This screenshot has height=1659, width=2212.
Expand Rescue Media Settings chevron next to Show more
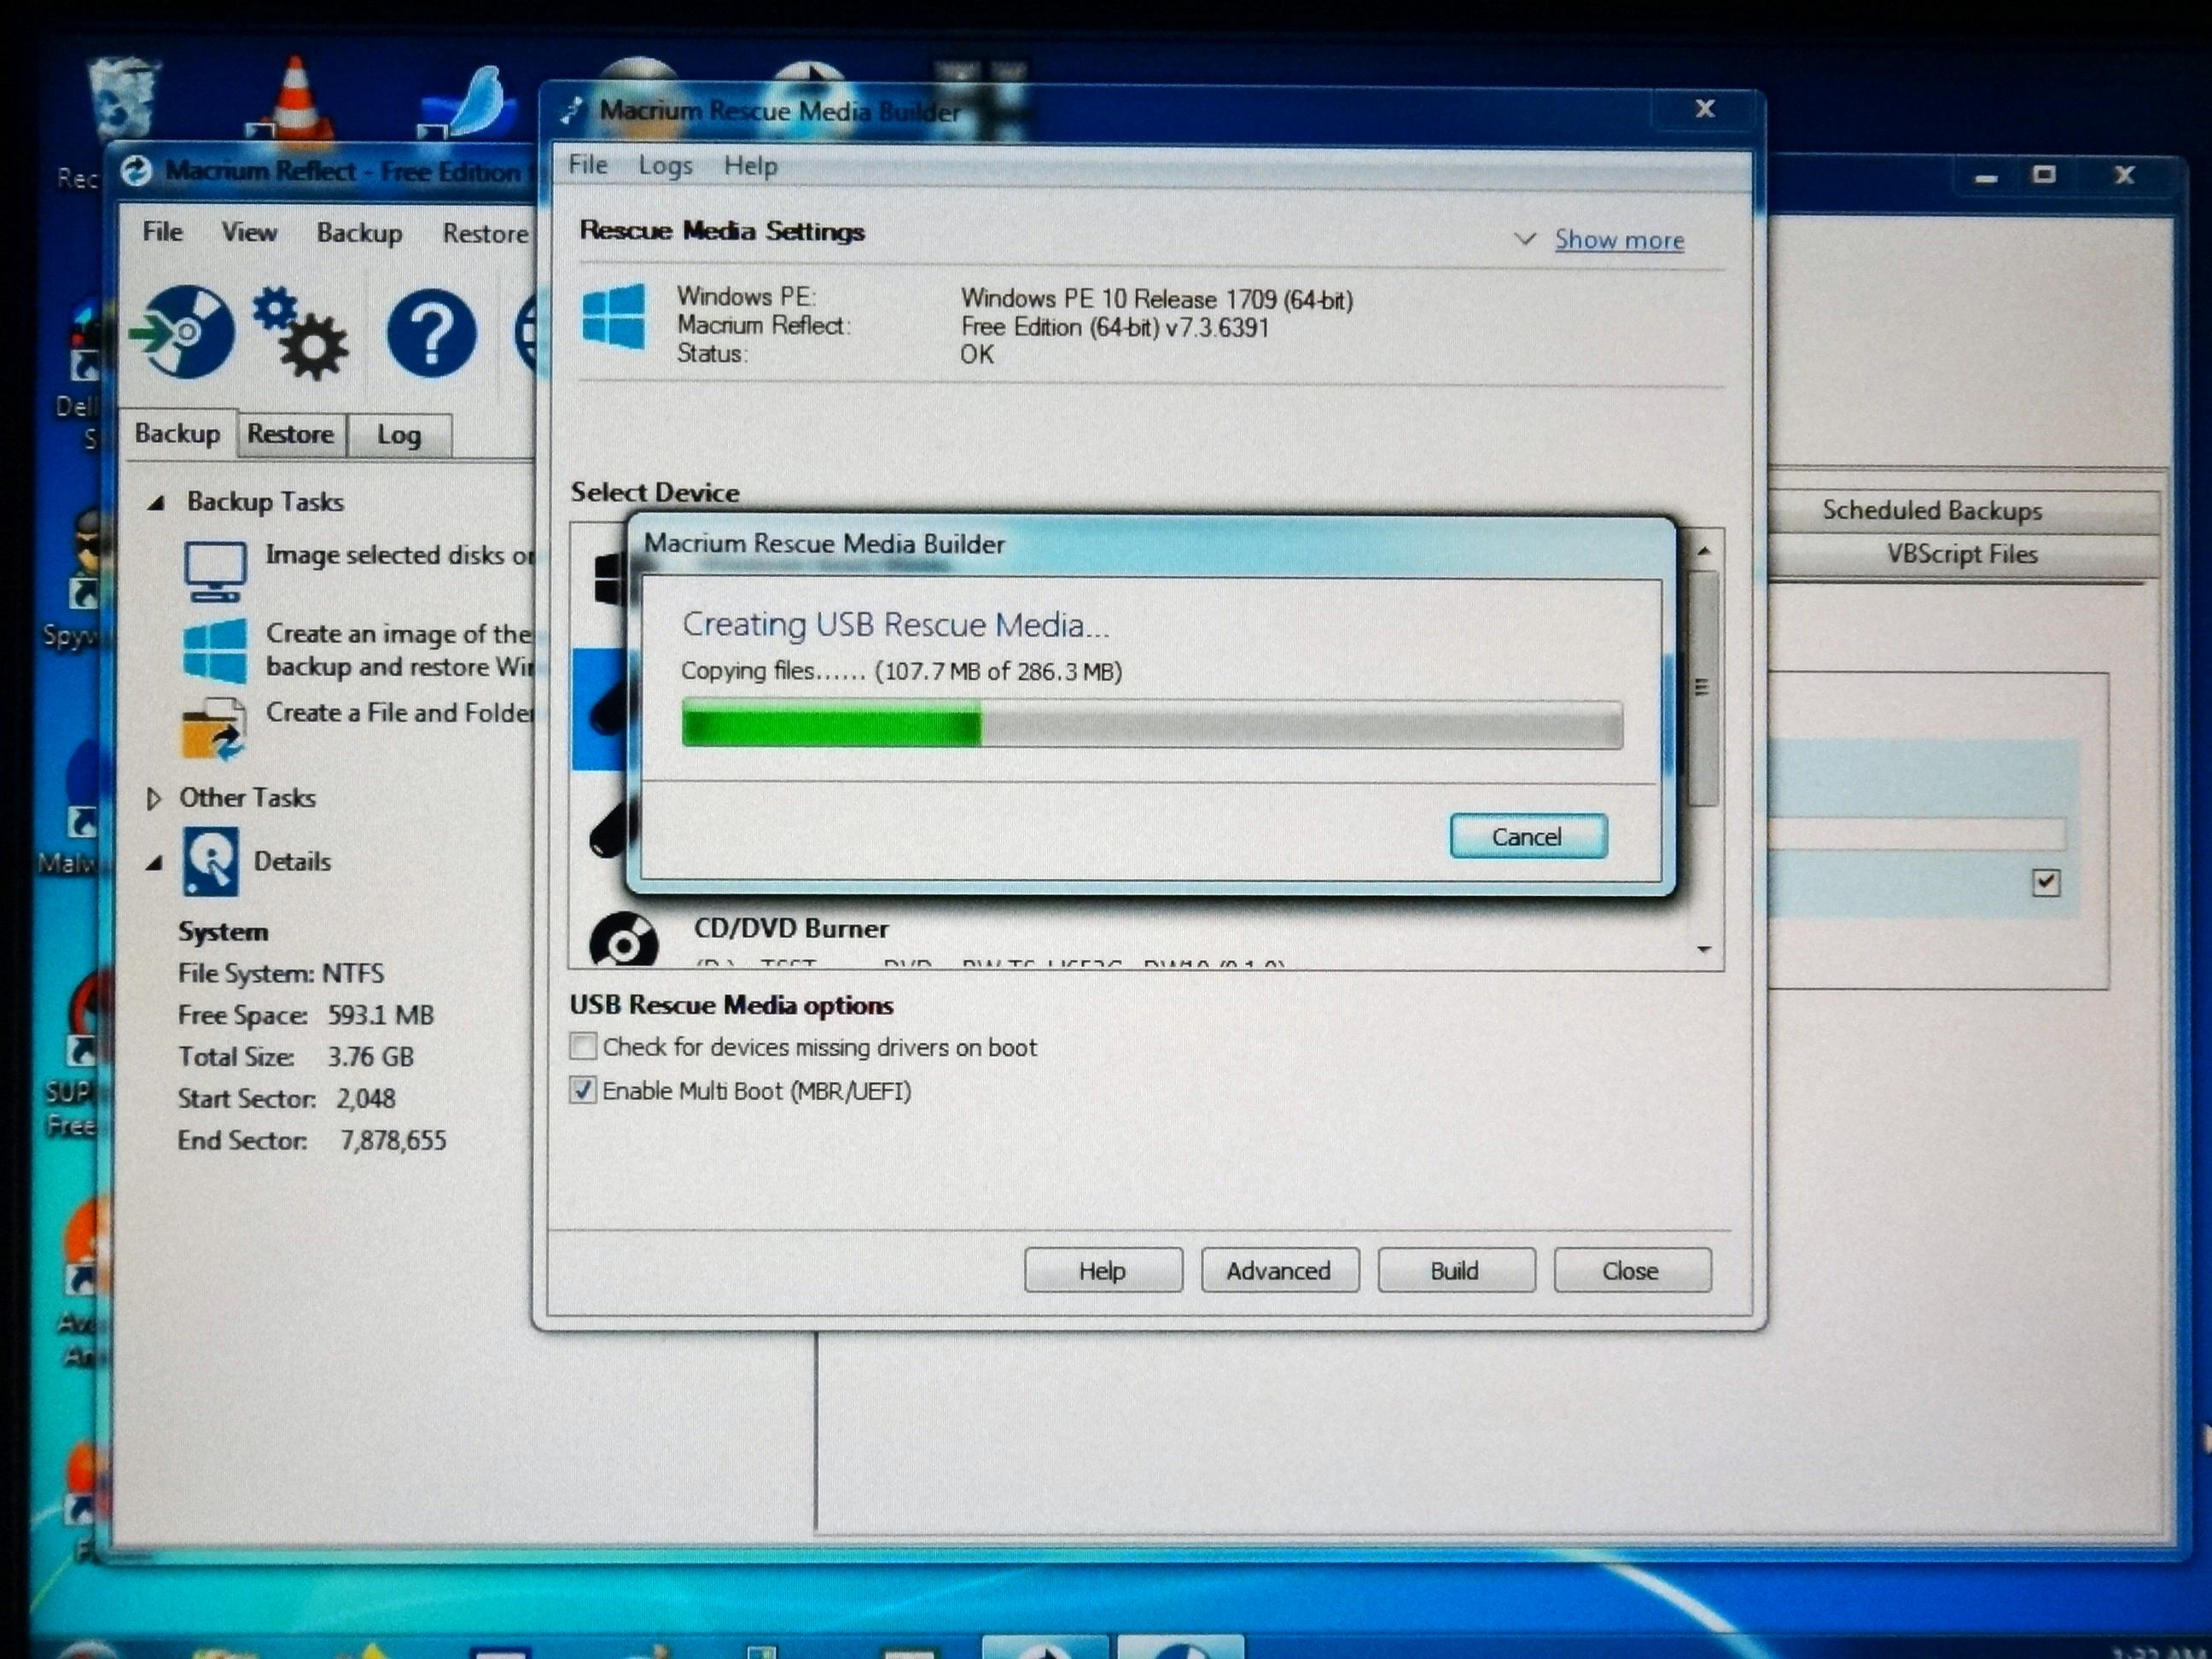(x=1525, y=239)
